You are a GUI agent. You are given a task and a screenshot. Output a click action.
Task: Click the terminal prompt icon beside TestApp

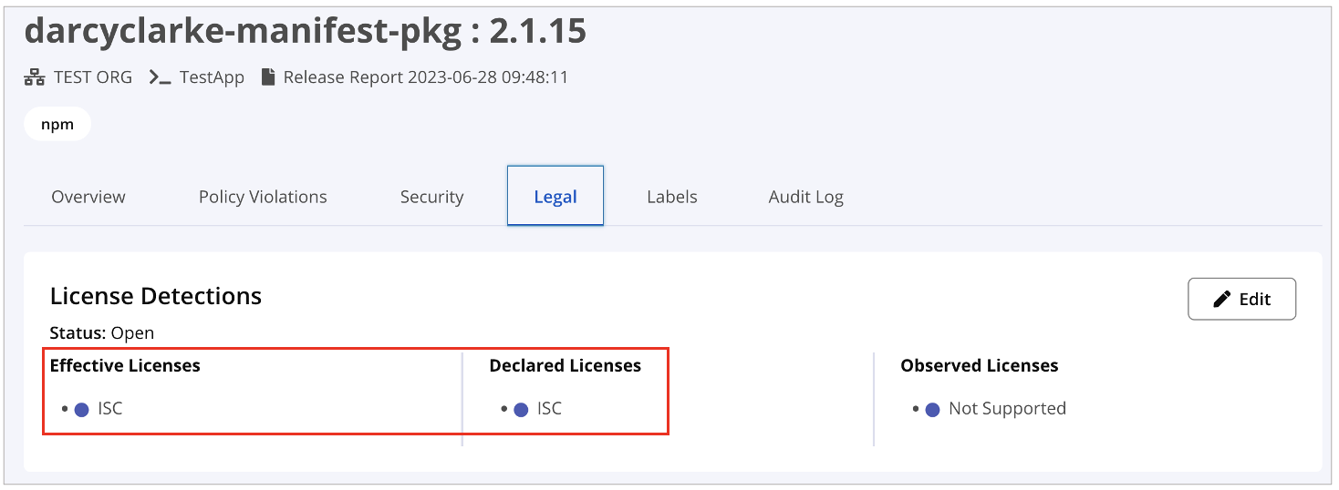(x=161, y=77)
